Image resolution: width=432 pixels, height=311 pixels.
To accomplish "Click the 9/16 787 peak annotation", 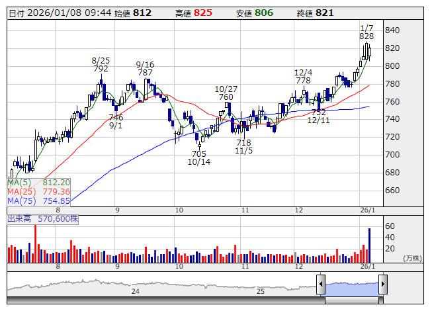I will click(x=145, y=69).
